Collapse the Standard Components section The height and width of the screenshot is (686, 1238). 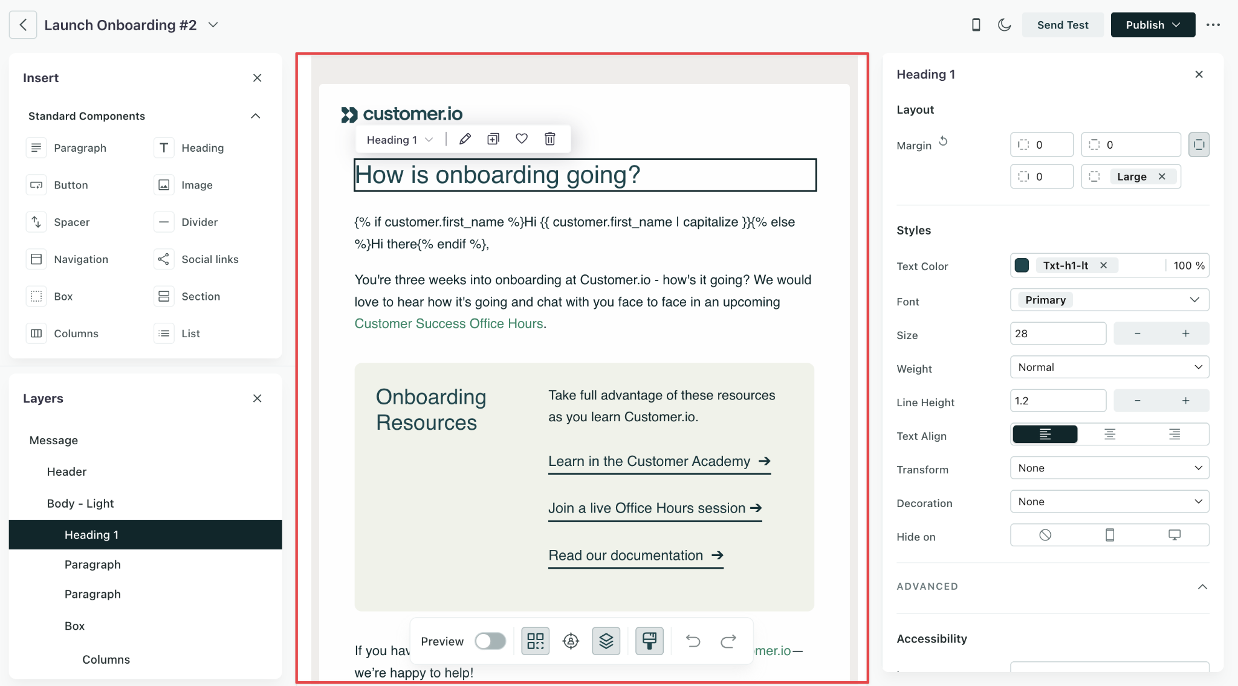click(256, 116)
